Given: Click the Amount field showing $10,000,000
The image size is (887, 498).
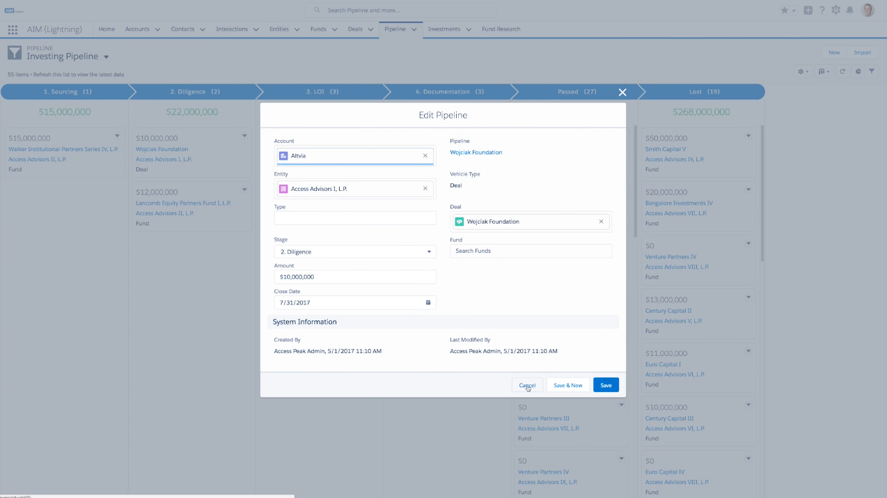Looking at the screenshot, I should [355, 277].
